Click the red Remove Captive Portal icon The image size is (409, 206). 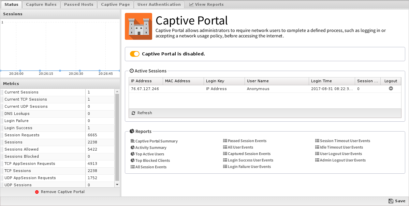tap(37, 192)
